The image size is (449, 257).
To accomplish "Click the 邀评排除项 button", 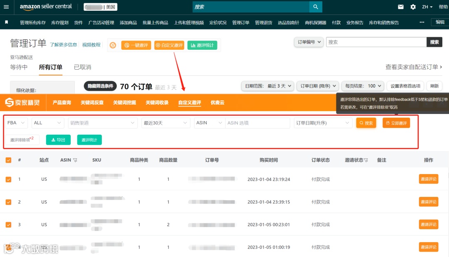I will [x=22, y=140].
